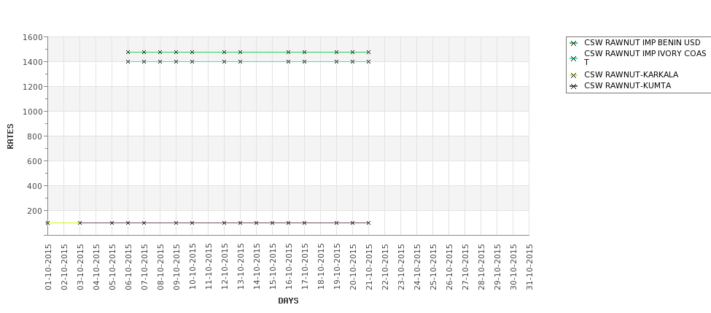This screenshot has width=711, height=313.
Task: Click the 1600 y-axis tick label
Action: click(32, 37)
